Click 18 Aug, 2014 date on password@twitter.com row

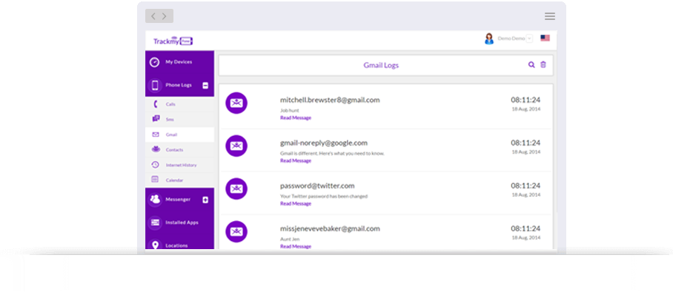[526, 194]
